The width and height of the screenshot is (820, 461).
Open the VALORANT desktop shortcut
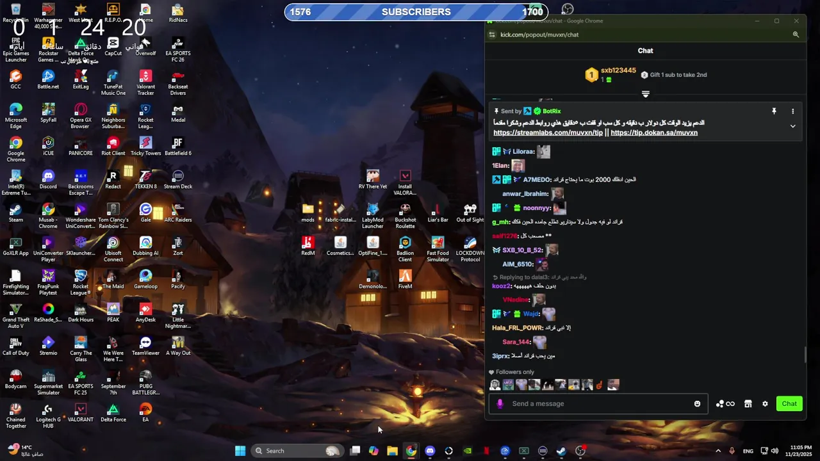[x=81, y=412]
